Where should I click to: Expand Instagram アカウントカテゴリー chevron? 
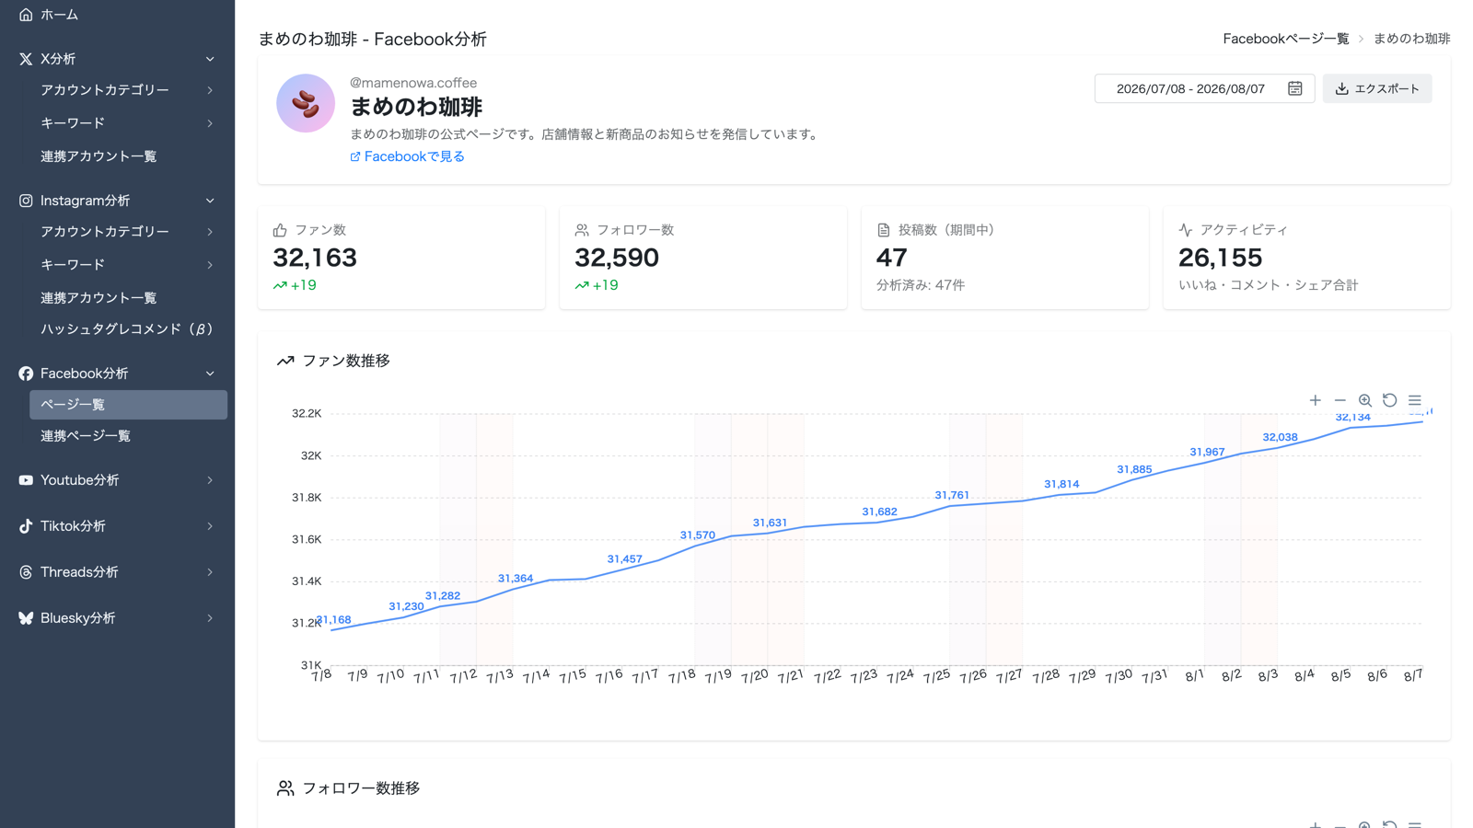tap(210, 232)
